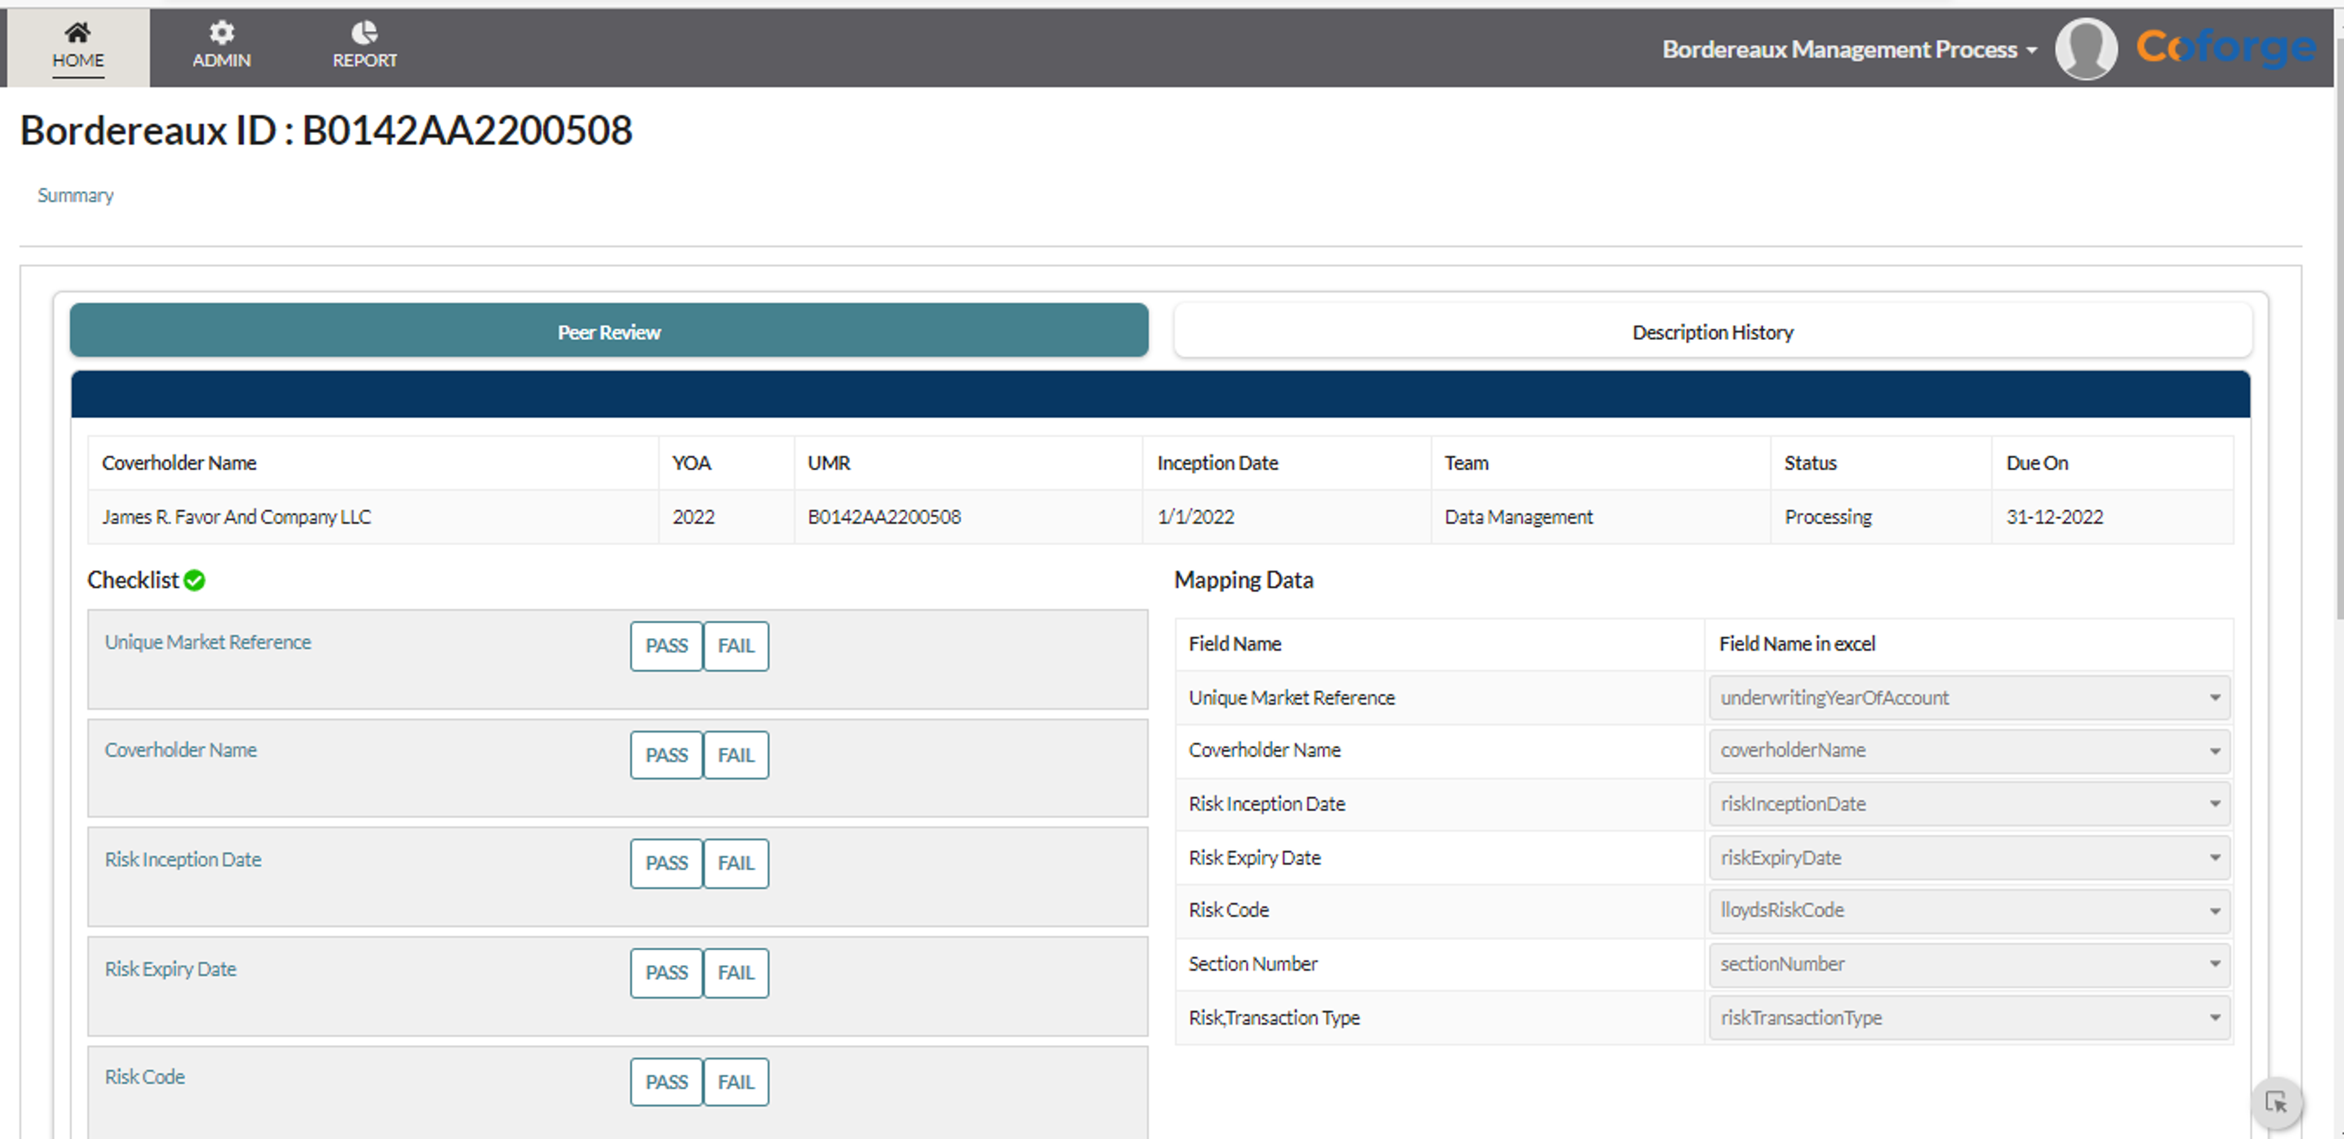Viewport: 2344px width, 1139px height.
Task: Click Unique Market Reference checklist label
Action: point(208,642)
